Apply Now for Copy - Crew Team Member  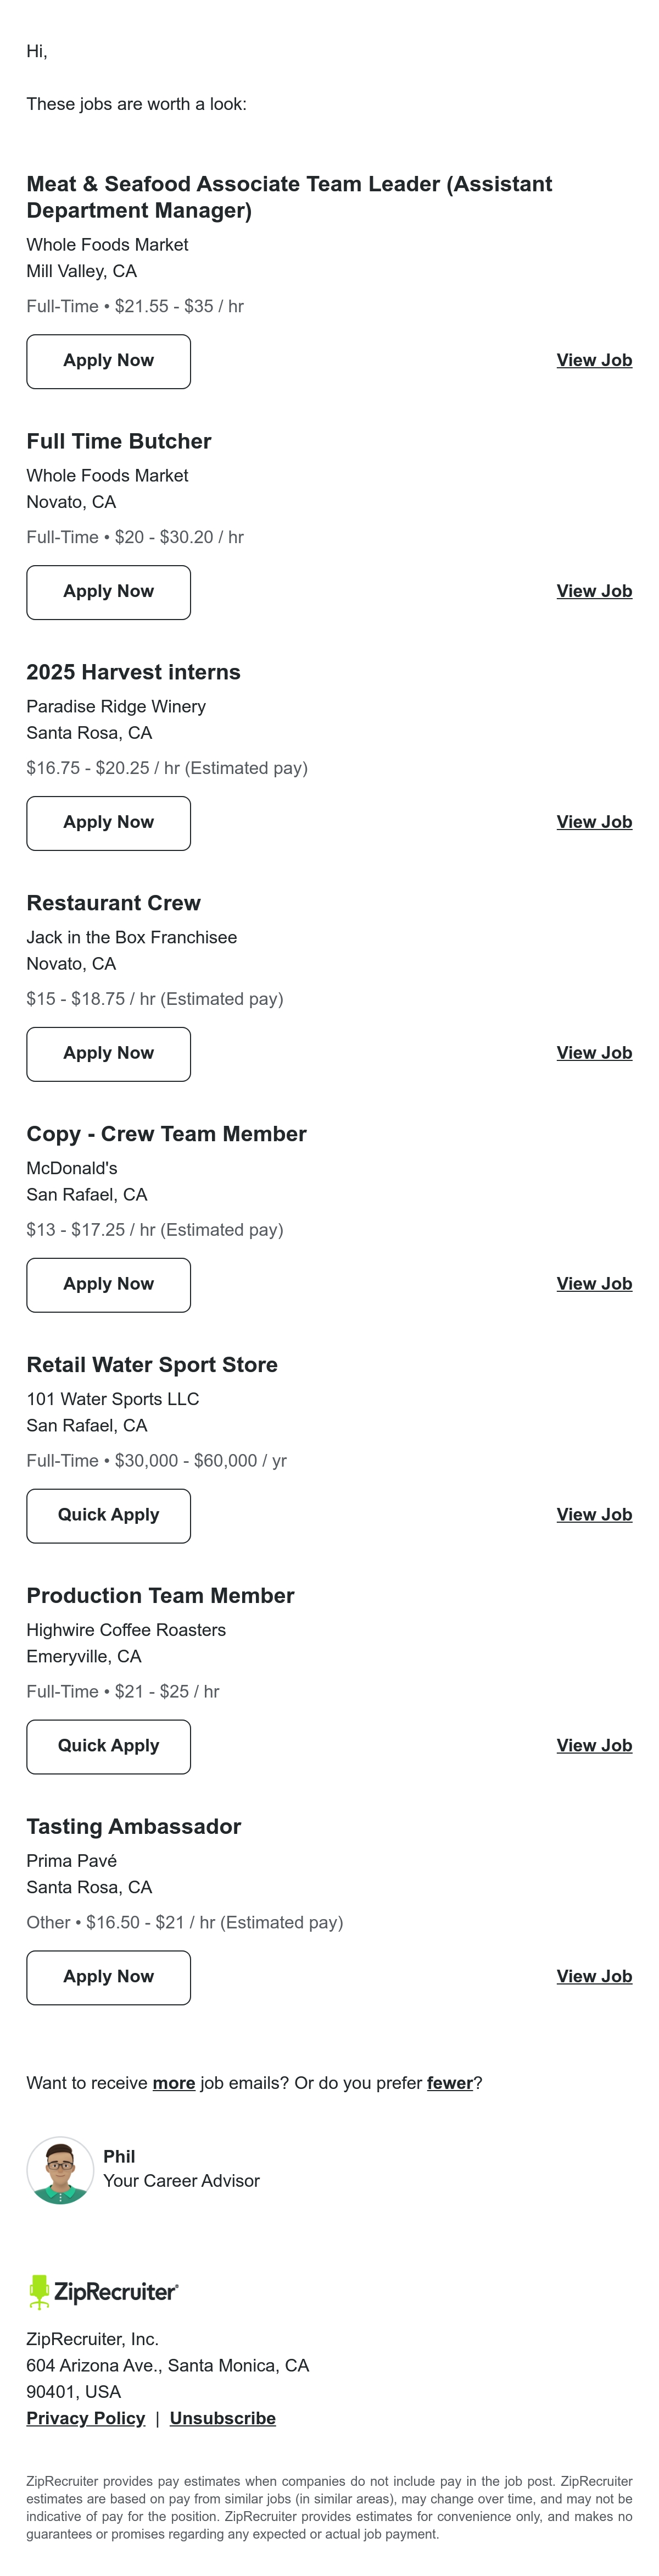pyautogui.click(x=108, y=1285)
